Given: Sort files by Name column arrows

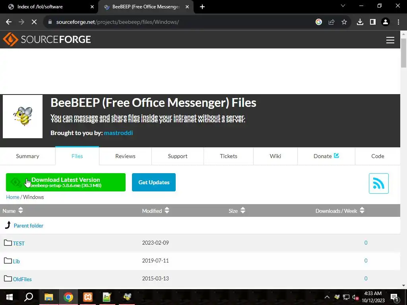Looking at the screenshot, I should (x=21, y=210).
